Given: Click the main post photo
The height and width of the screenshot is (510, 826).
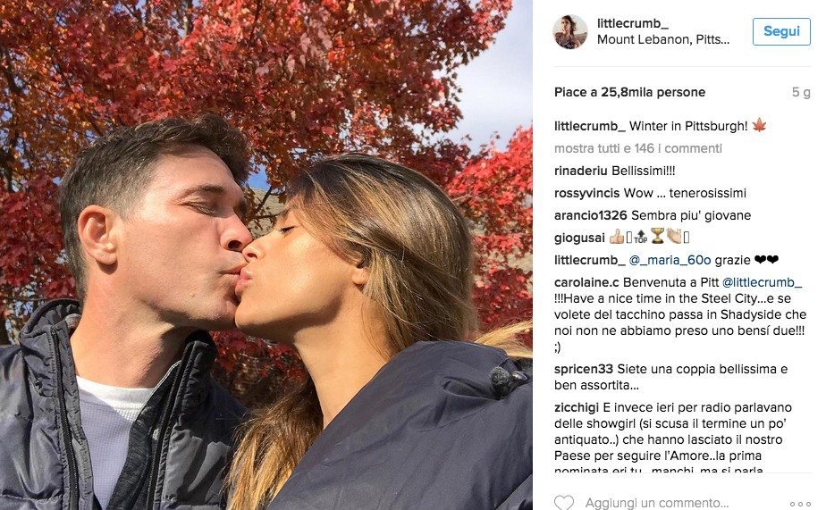Looking at the screenshot, I should (x=266, y=255).
